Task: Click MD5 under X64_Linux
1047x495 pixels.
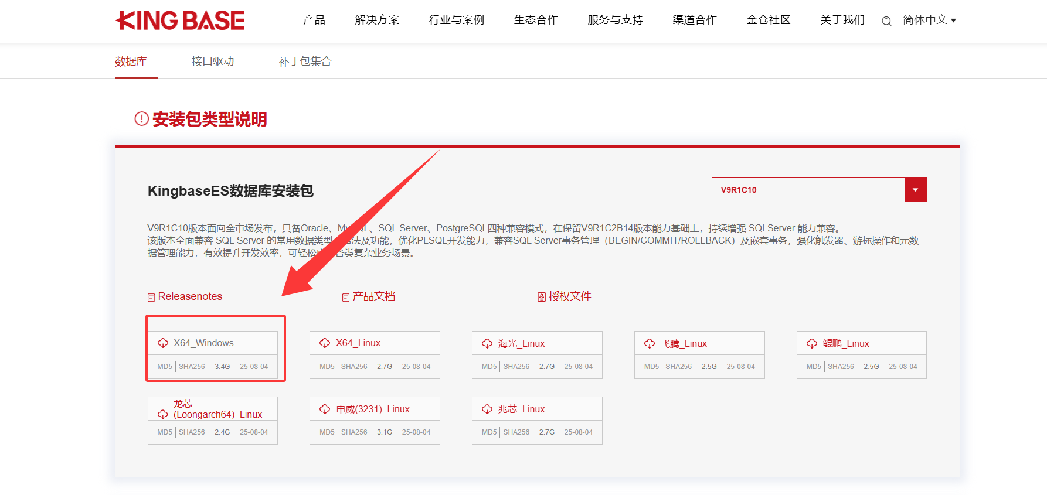Action: [327, 367]
